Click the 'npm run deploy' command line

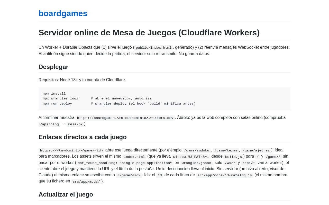click(57, 104)
